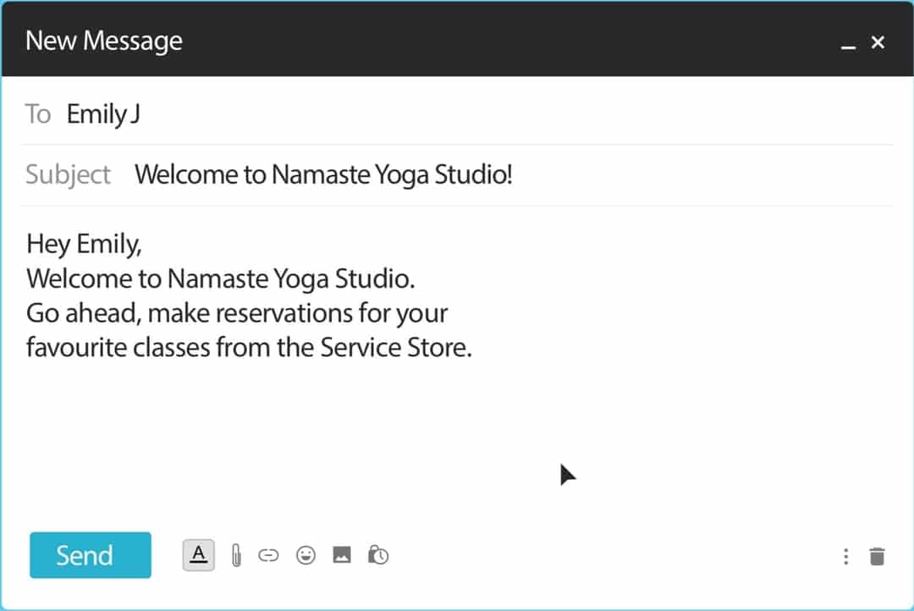Click the To field label

tap(38, 114)
